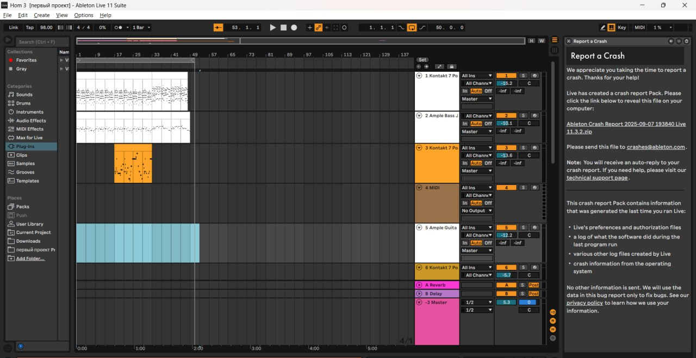Image resolution: width=696 pixels, height=358 pixels.
Task: Click Master track volume value 5.3
Action: tap(506, 303)
